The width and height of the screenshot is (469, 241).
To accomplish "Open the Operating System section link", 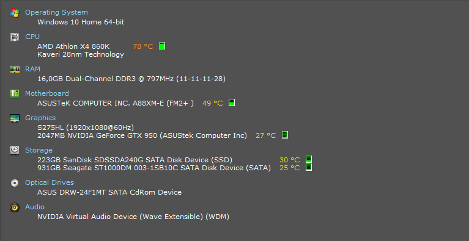I will click(56, 13).
